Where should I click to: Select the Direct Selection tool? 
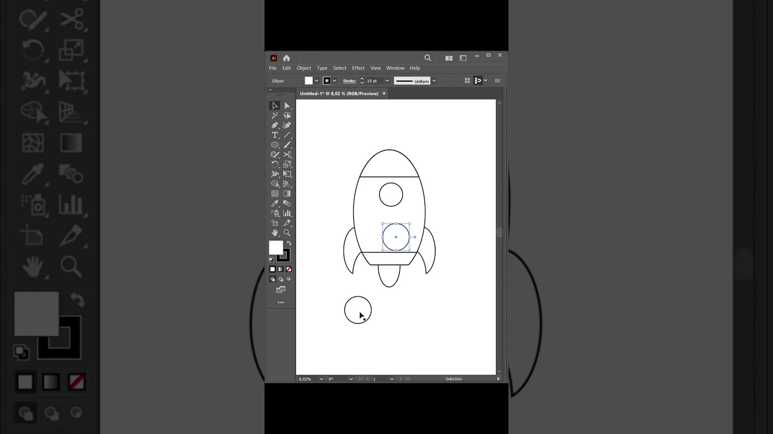pyautogui.click(x=287, y=105)
